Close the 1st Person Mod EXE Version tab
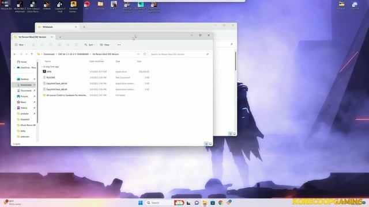This screenshot has width=369, height=207. 52,37
